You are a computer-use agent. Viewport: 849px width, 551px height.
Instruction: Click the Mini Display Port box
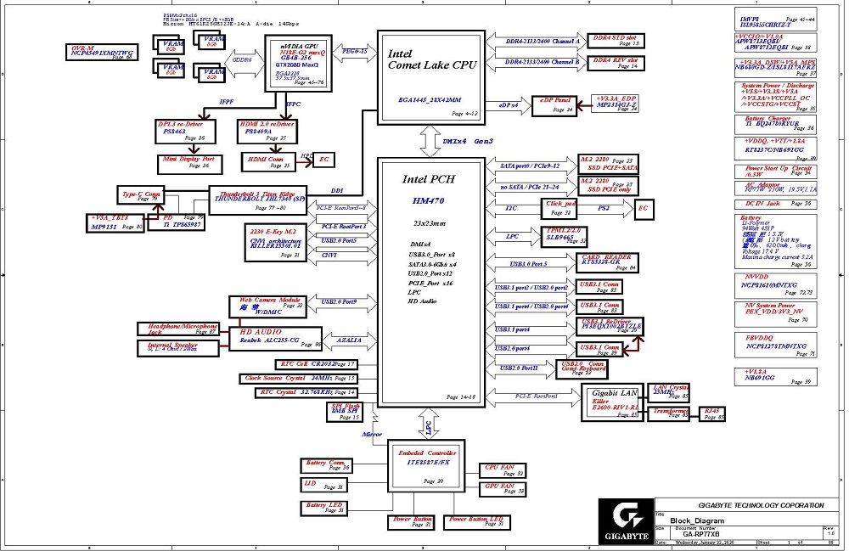(x=189, y=162)
